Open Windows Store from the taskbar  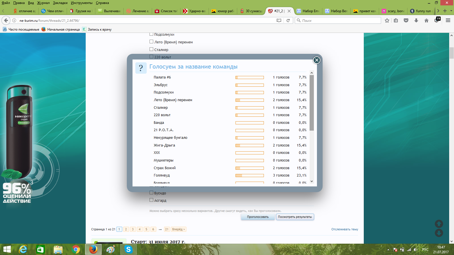41,249
